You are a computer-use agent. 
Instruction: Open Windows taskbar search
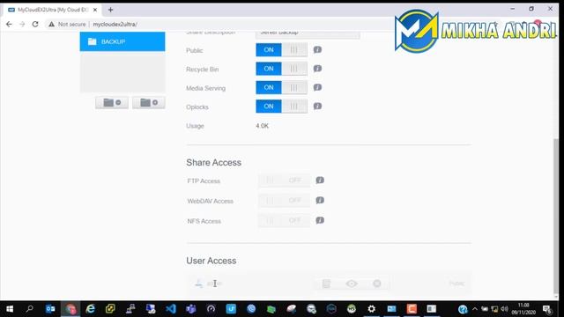pos(29,309)
